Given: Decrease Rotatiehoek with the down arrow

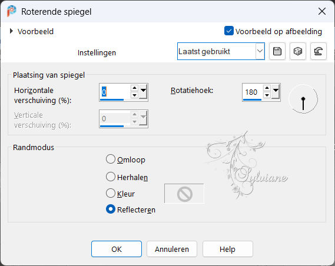Looking at the screenshot, I should click(267, 95).
